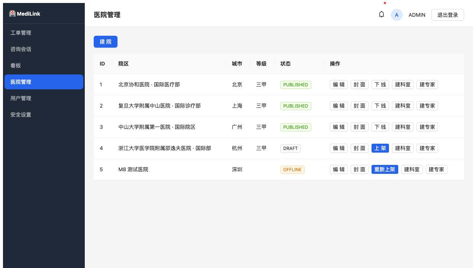Click 建专家 in the 北京协和医院 row

(x=427, y=84)
